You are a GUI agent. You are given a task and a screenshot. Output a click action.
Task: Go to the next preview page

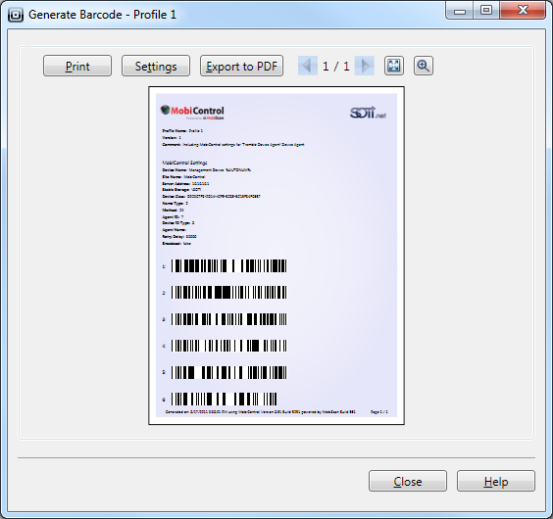(x=365, y=66)
